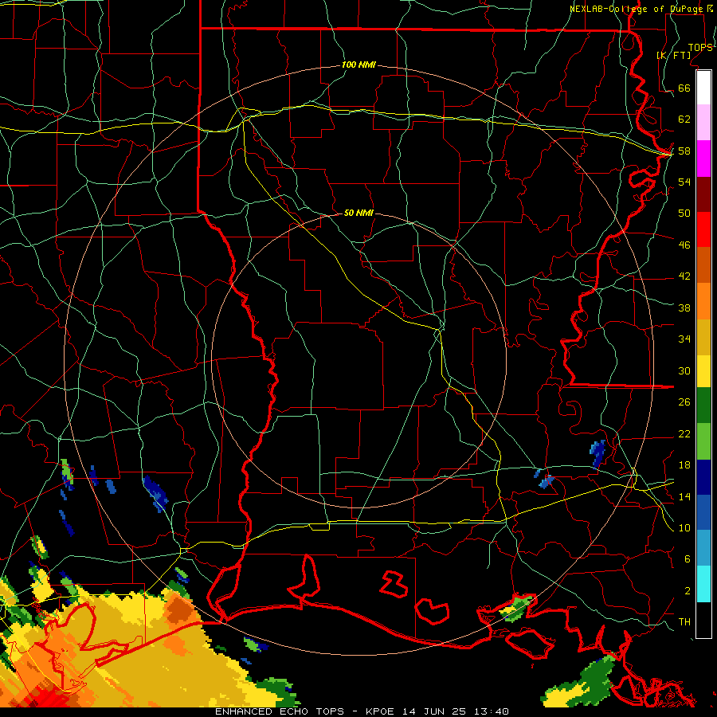Click the white swatch on the tops scale

click(703, 88)
